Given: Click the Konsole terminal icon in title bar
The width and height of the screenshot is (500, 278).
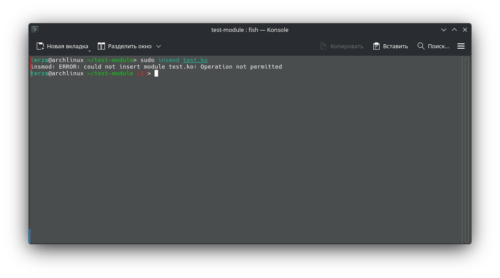Looking at the screenshot, I should (35, 29).
